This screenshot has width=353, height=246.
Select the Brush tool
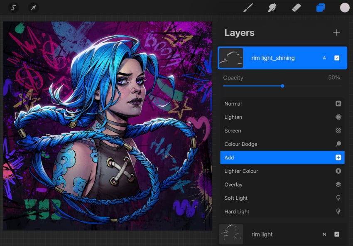point(248,7)
